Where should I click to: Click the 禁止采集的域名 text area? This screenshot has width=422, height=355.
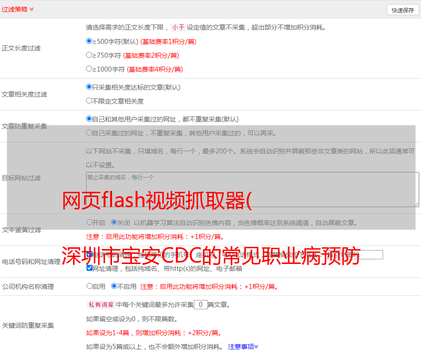click(x=253, y=190)
